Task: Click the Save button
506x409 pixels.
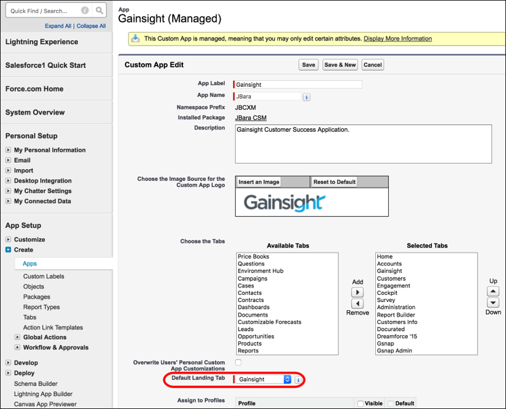Action: pos(308,65)
